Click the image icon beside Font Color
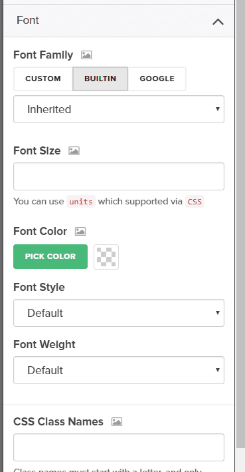The image size is (245, 472). click(x=80, y=231)
